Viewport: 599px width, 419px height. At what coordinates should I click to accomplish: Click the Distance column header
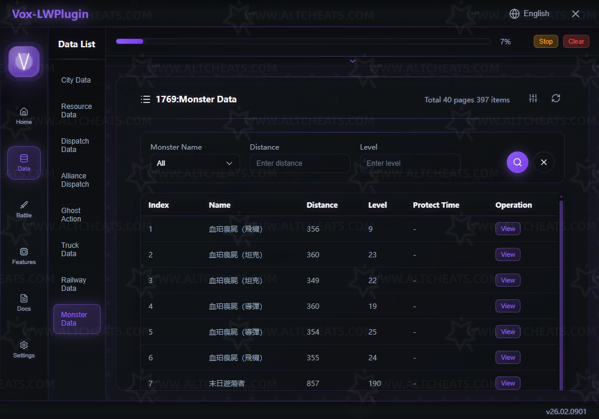pyautogui.click(x=322, y=205)
